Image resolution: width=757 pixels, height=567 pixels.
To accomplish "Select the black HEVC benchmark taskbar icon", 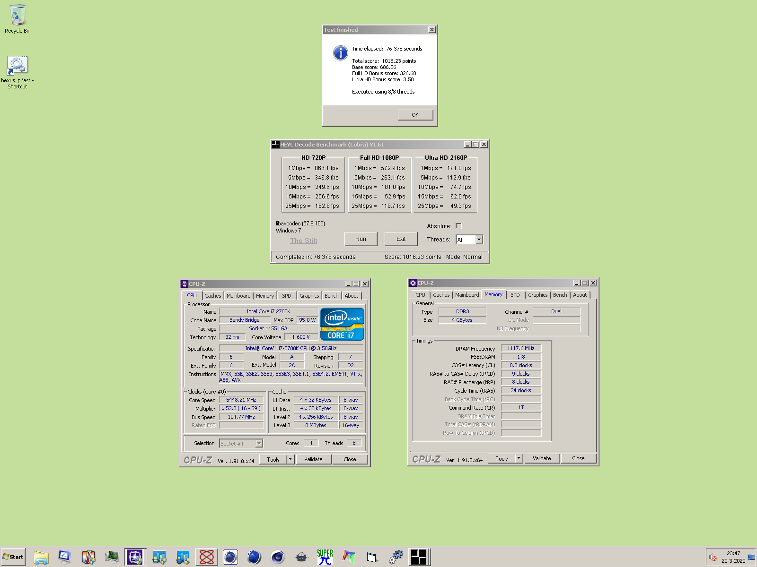I will (419, 557).
